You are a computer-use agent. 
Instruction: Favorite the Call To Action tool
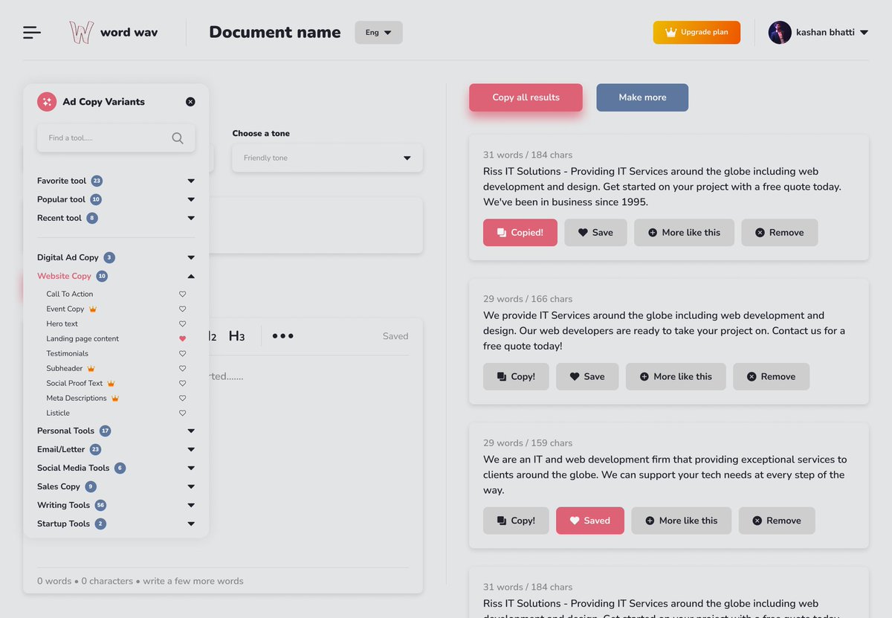coord(182,294)
